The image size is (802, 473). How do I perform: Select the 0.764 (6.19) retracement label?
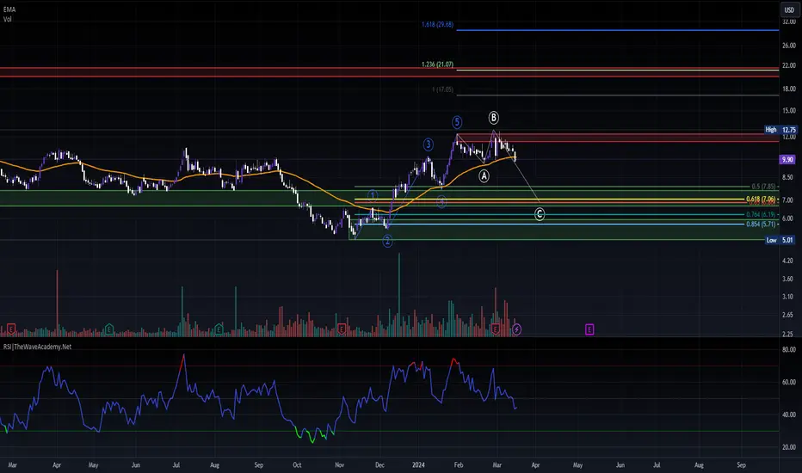point(761,215)
